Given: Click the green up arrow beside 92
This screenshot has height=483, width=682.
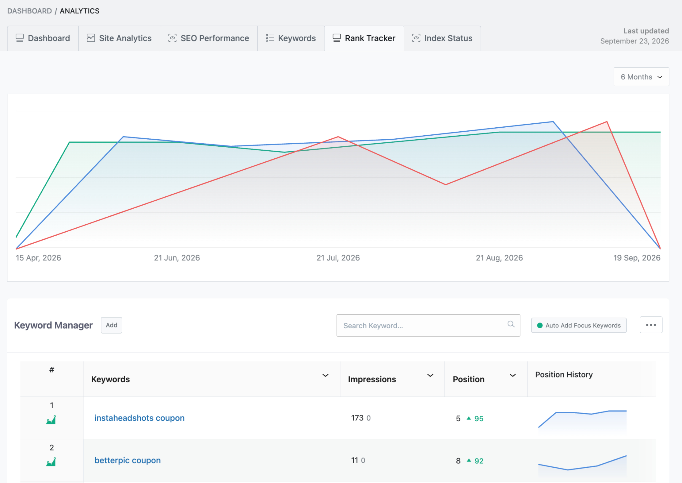Looking at the screenshot, I should tap(469, 460).
